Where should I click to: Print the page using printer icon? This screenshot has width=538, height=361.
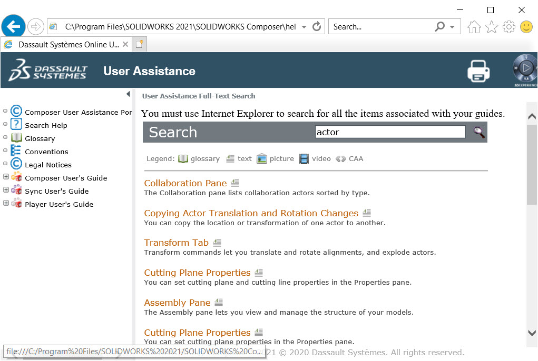[x=478, y=71]
